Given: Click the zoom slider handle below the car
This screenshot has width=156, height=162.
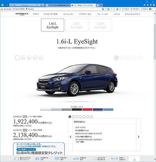Looking at the screenshot, I should (x=73, y=102).
